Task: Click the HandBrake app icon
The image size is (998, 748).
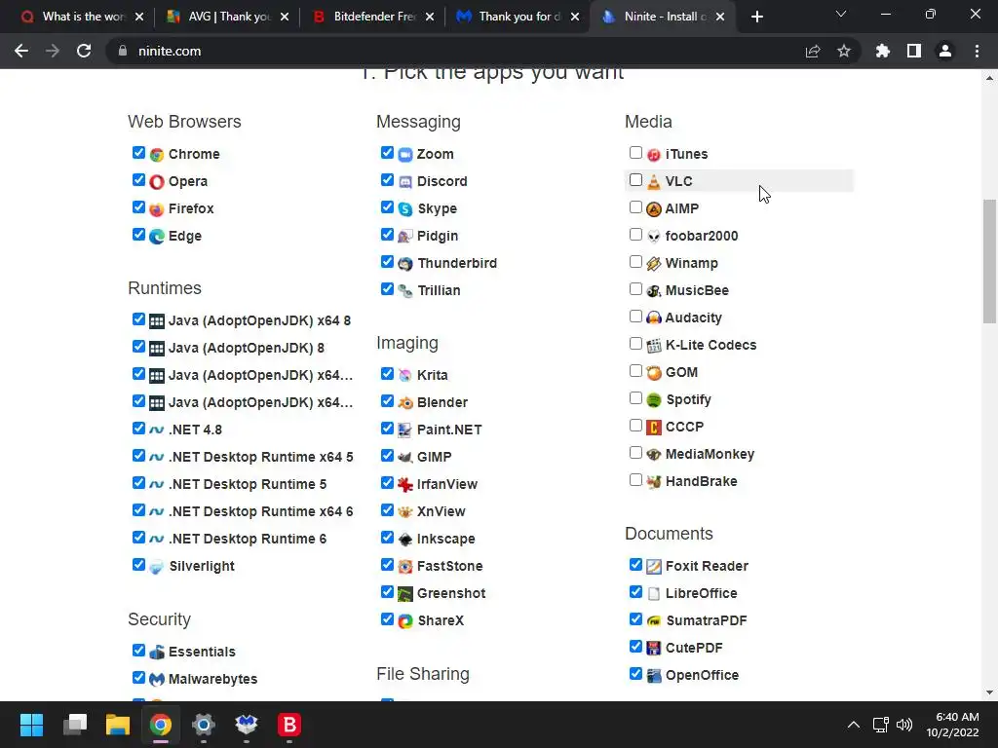Action: point(654,482)
